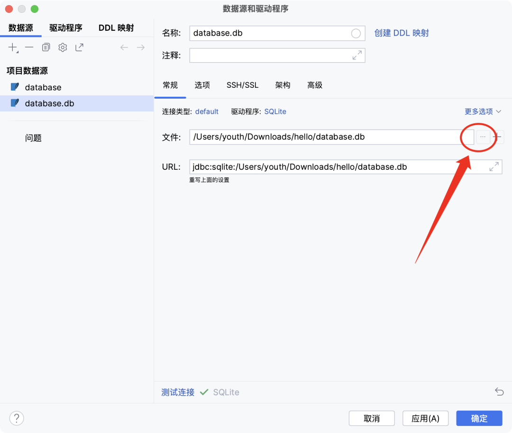Click the 创建 DDL 映射 link
Image resolution: width=512 pixels, height=433 pixels.
coord(401,33)
